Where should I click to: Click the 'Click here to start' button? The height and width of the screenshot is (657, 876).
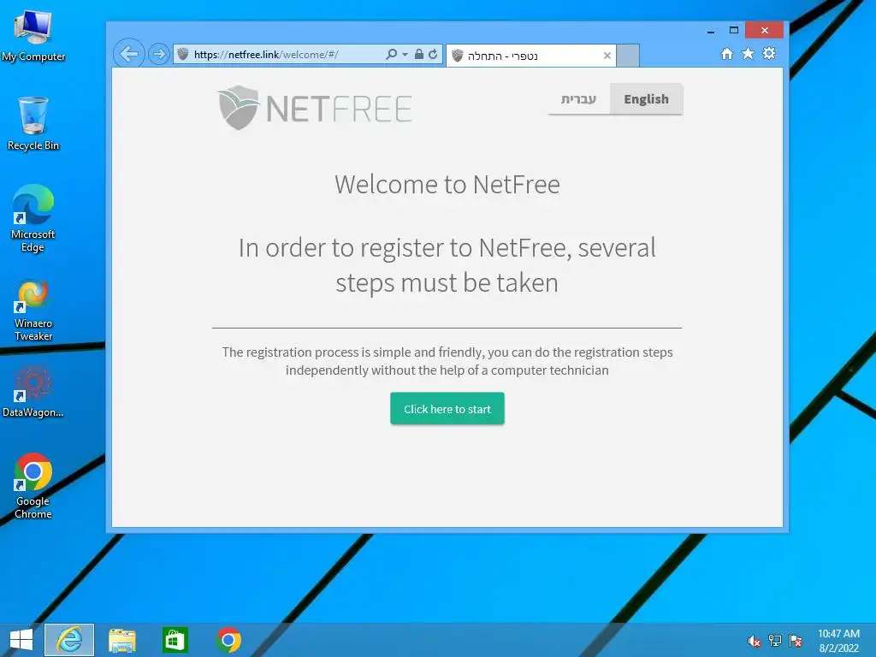point(447,408)
